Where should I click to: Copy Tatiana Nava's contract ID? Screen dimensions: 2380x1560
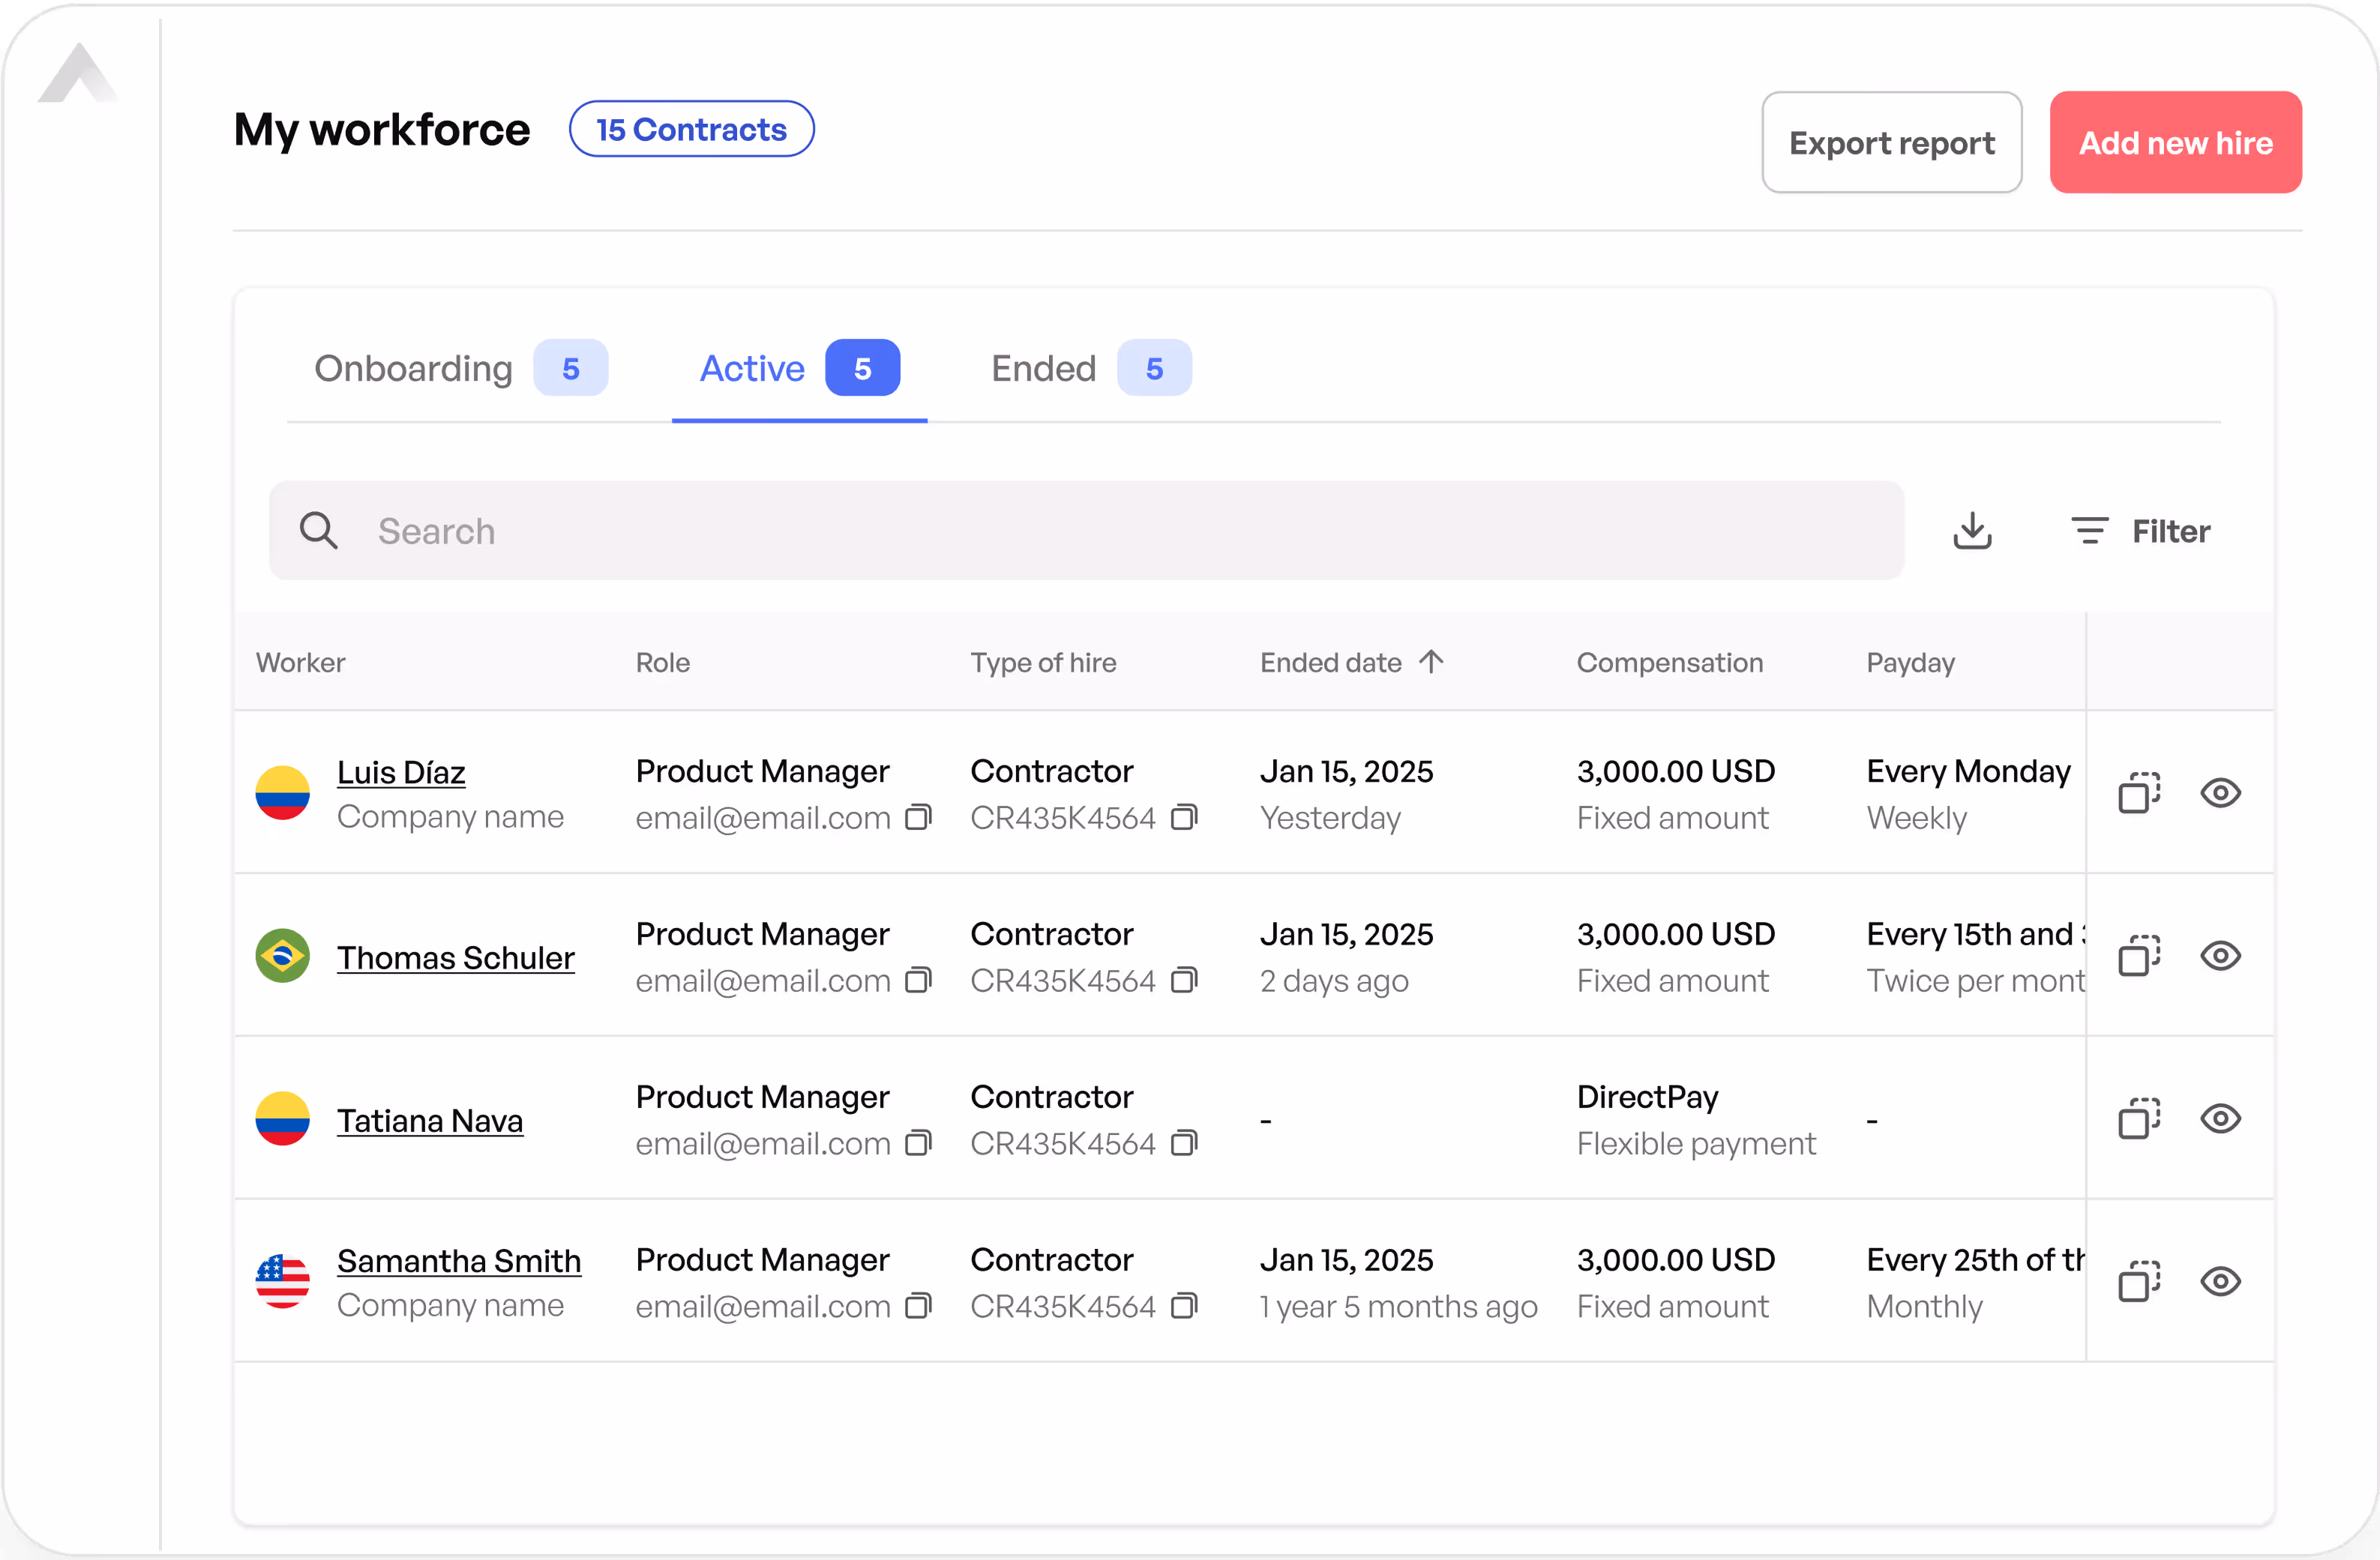(x=1184, y=1144)
